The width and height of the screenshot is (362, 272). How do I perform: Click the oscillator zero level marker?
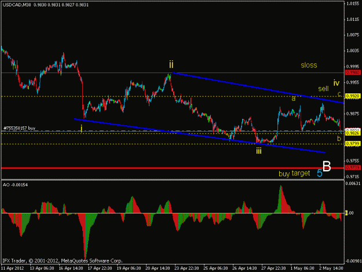(x=346, y=213)
